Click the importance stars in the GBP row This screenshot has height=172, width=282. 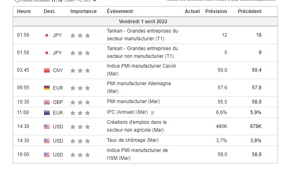point(80,102)
